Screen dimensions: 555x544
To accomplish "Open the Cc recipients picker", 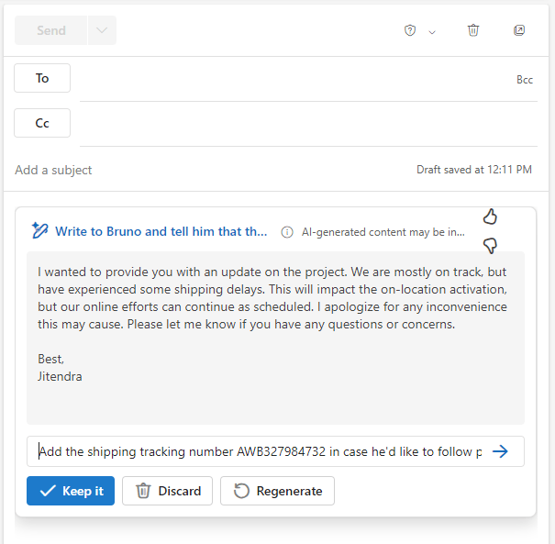I will coord(42,123).
